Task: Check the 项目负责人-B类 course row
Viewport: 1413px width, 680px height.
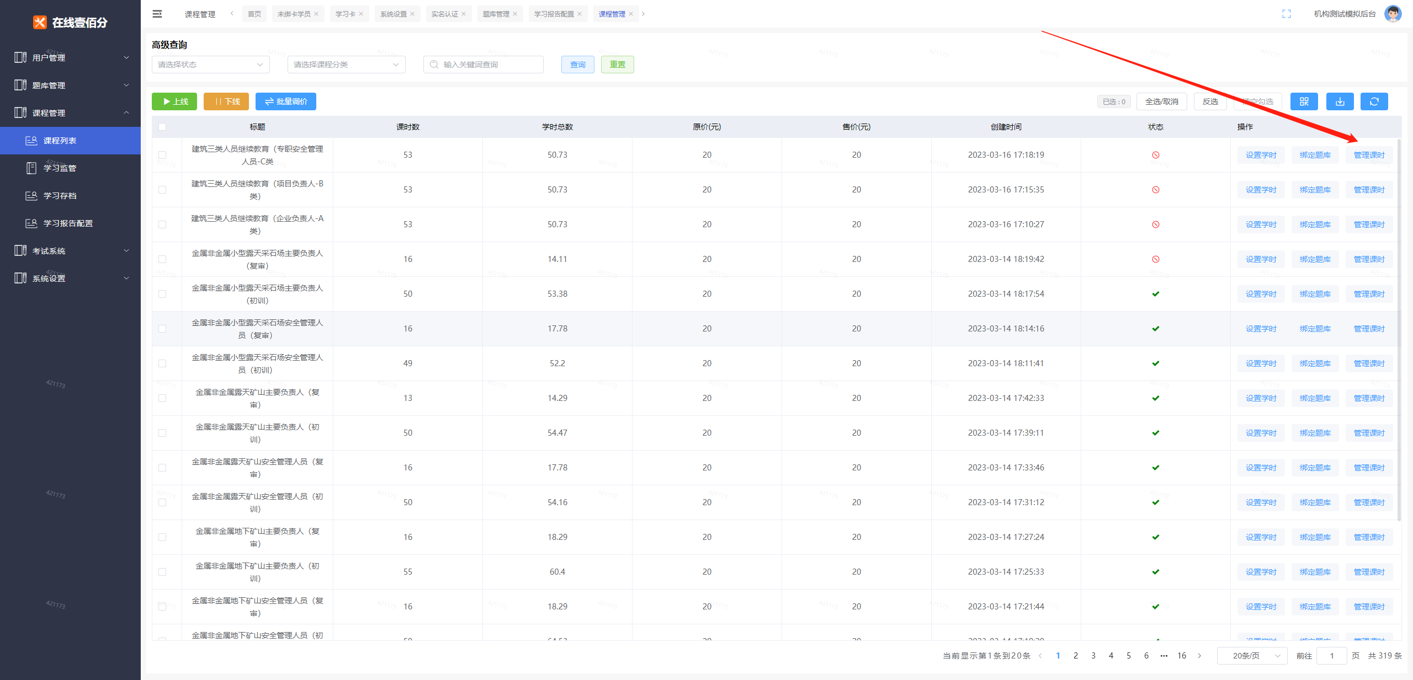Action: [162, 190]
